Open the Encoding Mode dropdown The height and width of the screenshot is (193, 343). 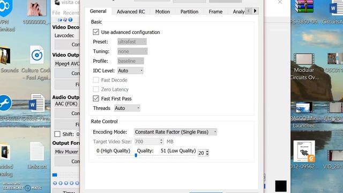(176, 132)
